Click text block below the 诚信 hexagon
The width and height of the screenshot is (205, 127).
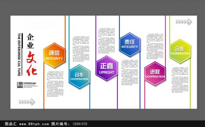tap(55, 84)
